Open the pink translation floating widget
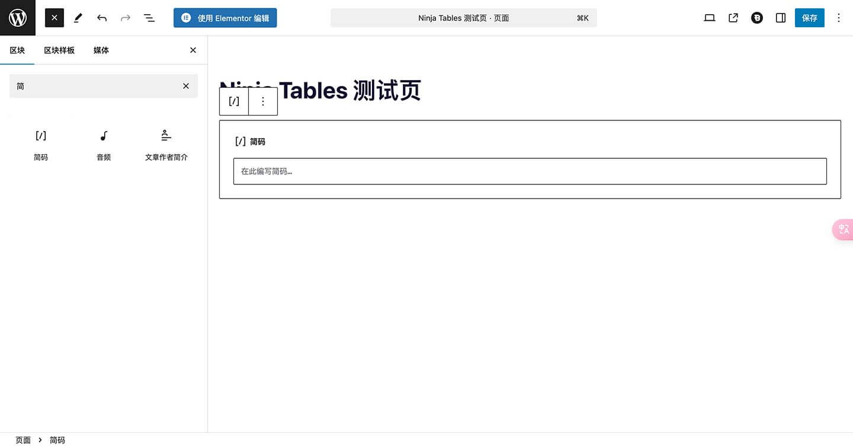853x447 pixels. point(843,229)
